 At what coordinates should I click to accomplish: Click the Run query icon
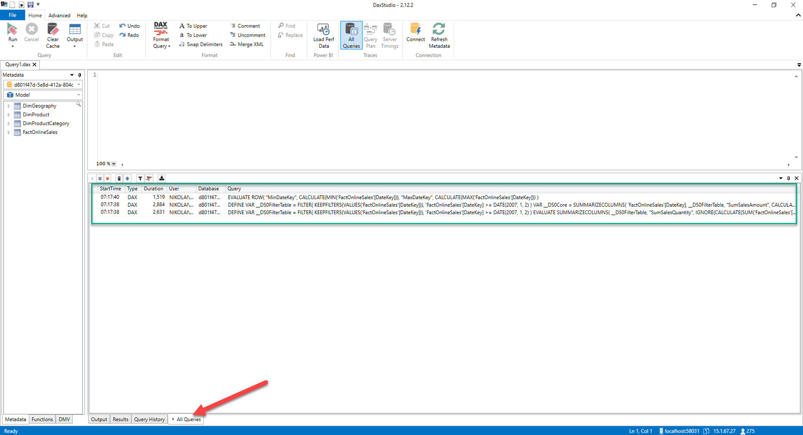pyautogui.click(x=13, y=30)
